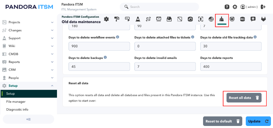Click the 'Days to delete reports' label

[216, 58]
